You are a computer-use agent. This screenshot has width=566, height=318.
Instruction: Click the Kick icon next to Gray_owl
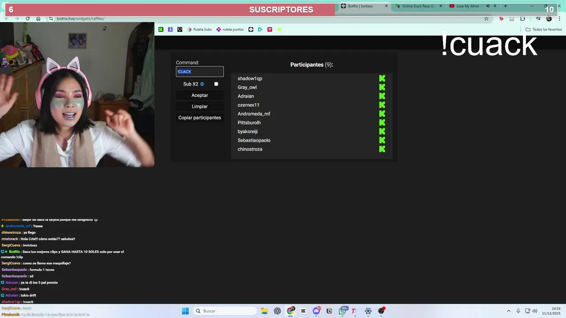382,87
